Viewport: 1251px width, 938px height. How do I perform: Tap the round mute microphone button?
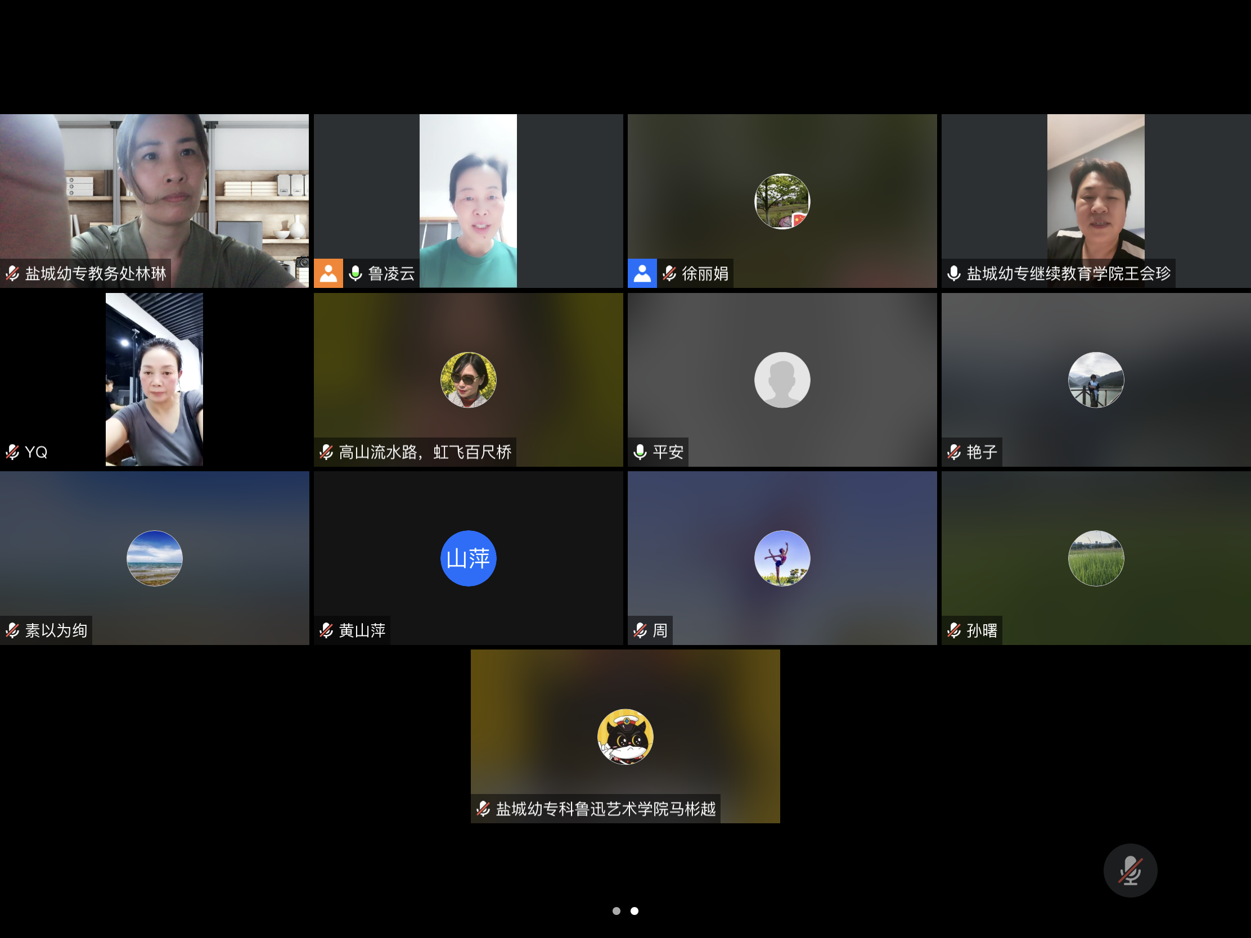coord(1129,870)
